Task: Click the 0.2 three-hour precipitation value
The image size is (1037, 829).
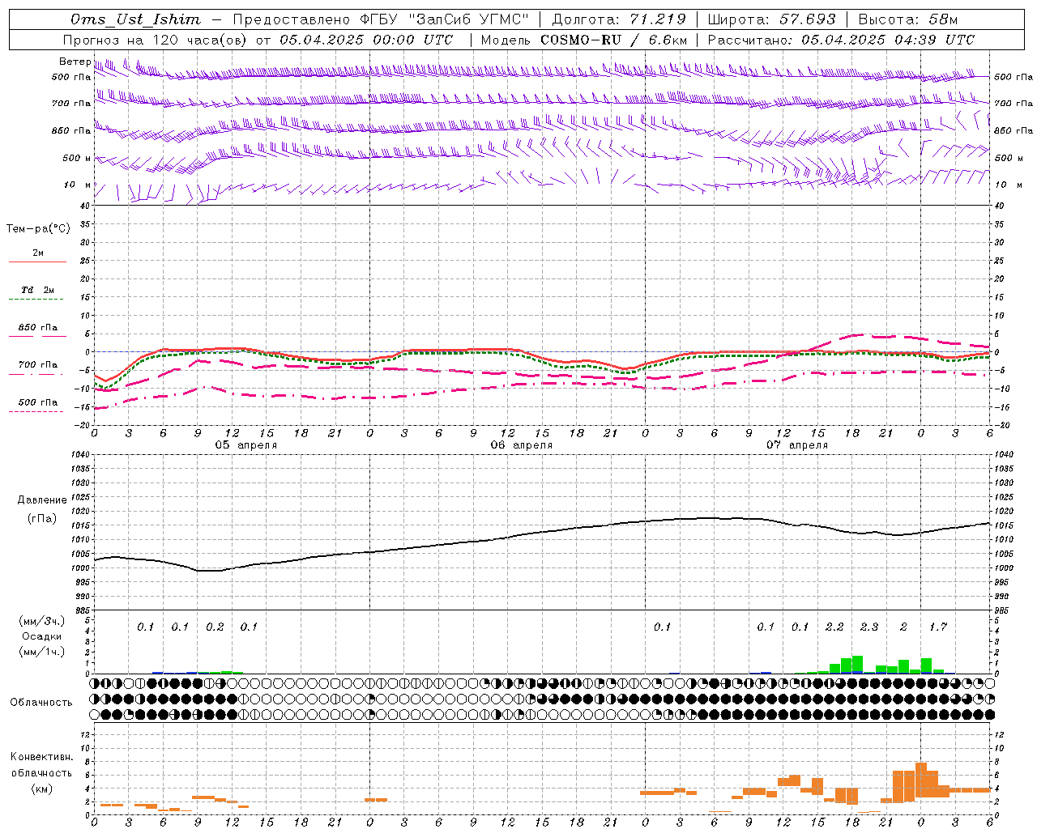Action: pos(215,627)
